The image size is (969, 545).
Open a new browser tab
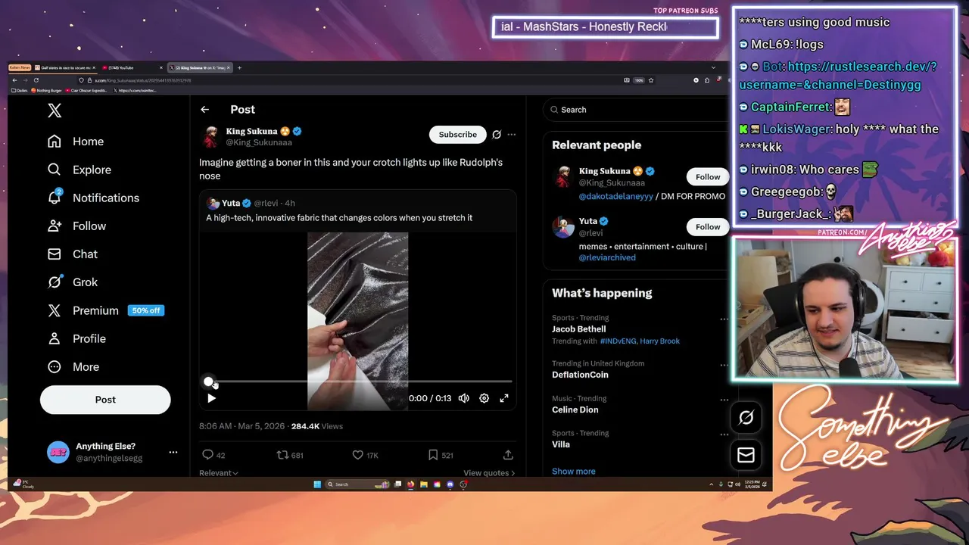pyautogui.click(x=239, y=67)
